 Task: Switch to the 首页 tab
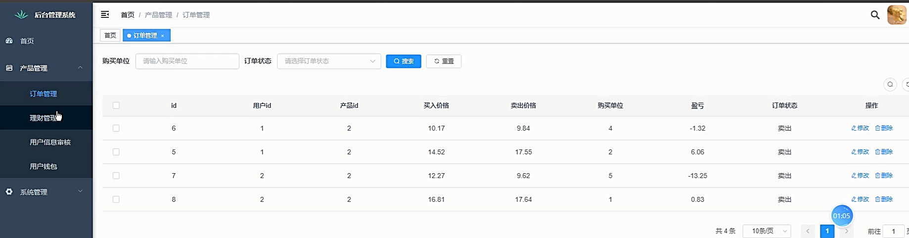click(x=110, y=36)
